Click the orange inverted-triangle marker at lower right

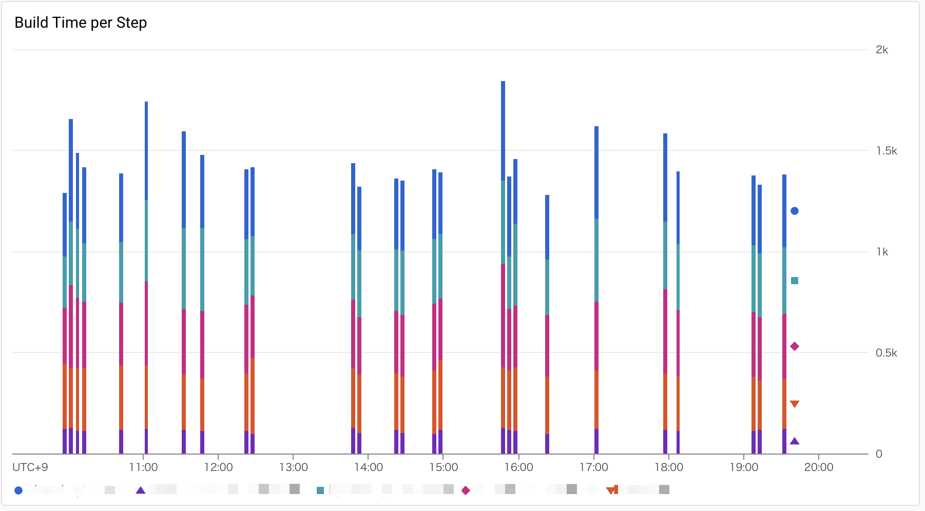(x=795, y=404)
